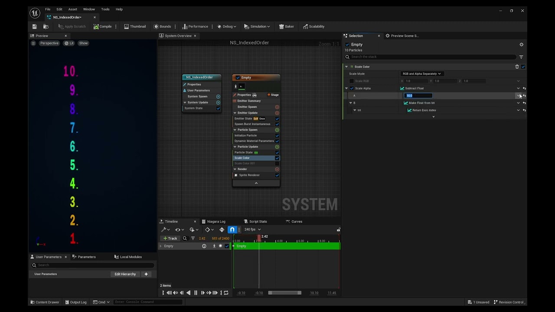This screenshot has width=555, height=312.
Task: Toggle timeline snapping magnet icon
Action: click(232, 230)
